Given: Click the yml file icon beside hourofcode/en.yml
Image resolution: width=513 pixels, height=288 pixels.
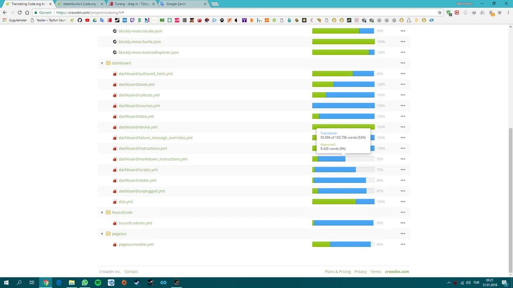Looking at the screenshot, I should (x=115, y=223).
